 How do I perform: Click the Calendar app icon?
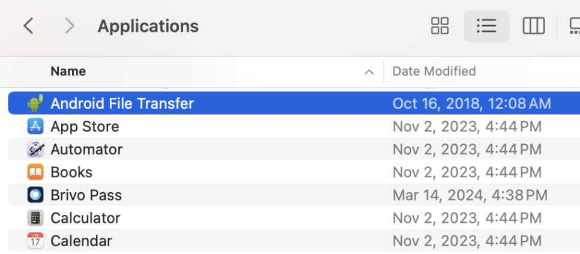coord(35,241)
